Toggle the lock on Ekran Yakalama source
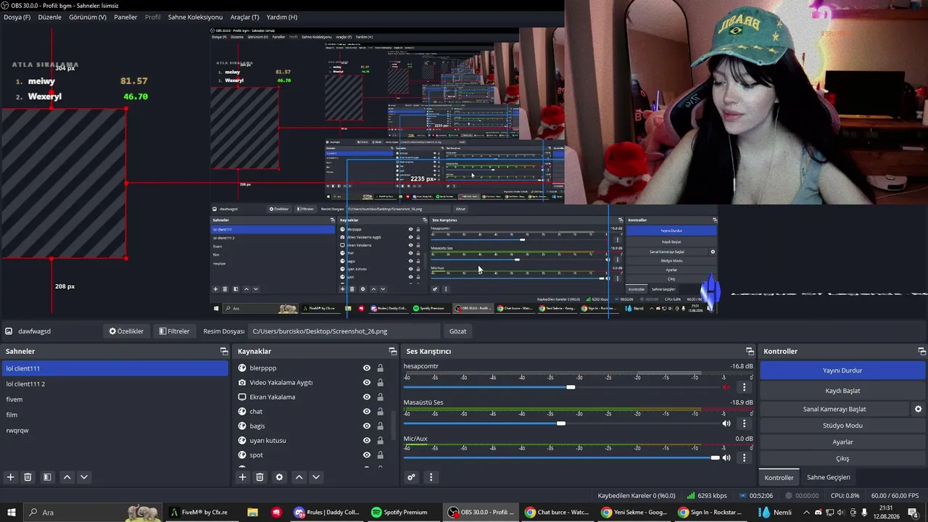 click(x=380, y=397)
